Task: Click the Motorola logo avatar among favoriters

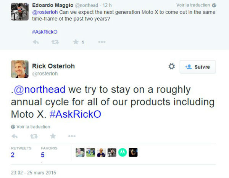Action: coord(122,152)
